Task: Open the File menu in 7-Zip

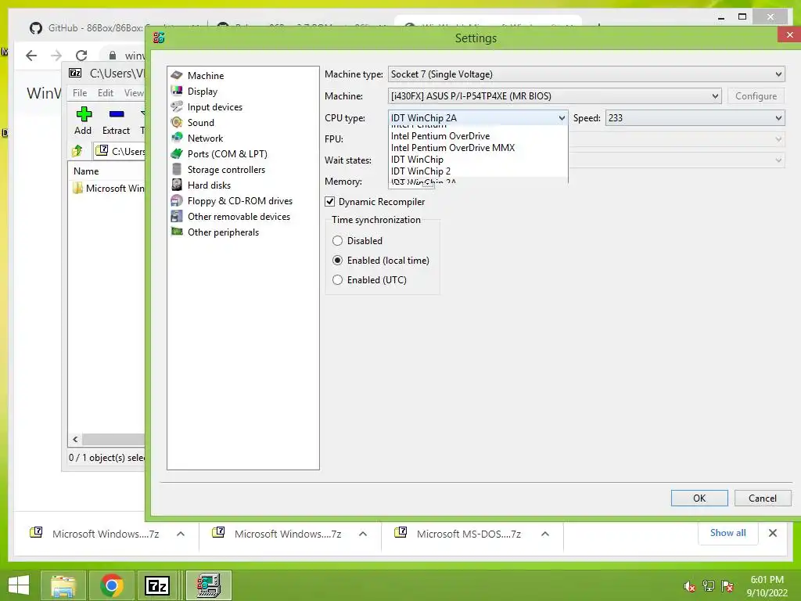Action: pyautogui.click(x=80, y=93)
